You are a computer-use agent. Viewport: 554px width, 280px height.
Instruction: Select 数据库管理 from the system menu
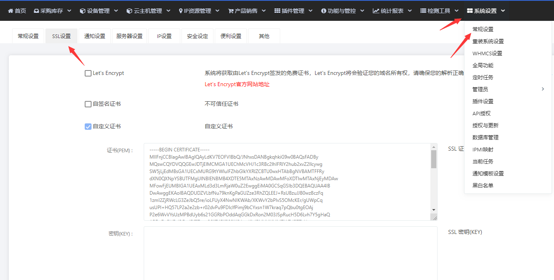(485, 137)
